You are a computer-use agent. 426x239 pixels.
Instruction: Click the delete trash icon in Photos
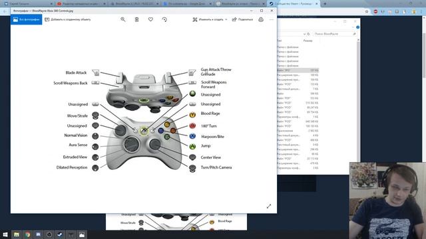tap(136, 19)
